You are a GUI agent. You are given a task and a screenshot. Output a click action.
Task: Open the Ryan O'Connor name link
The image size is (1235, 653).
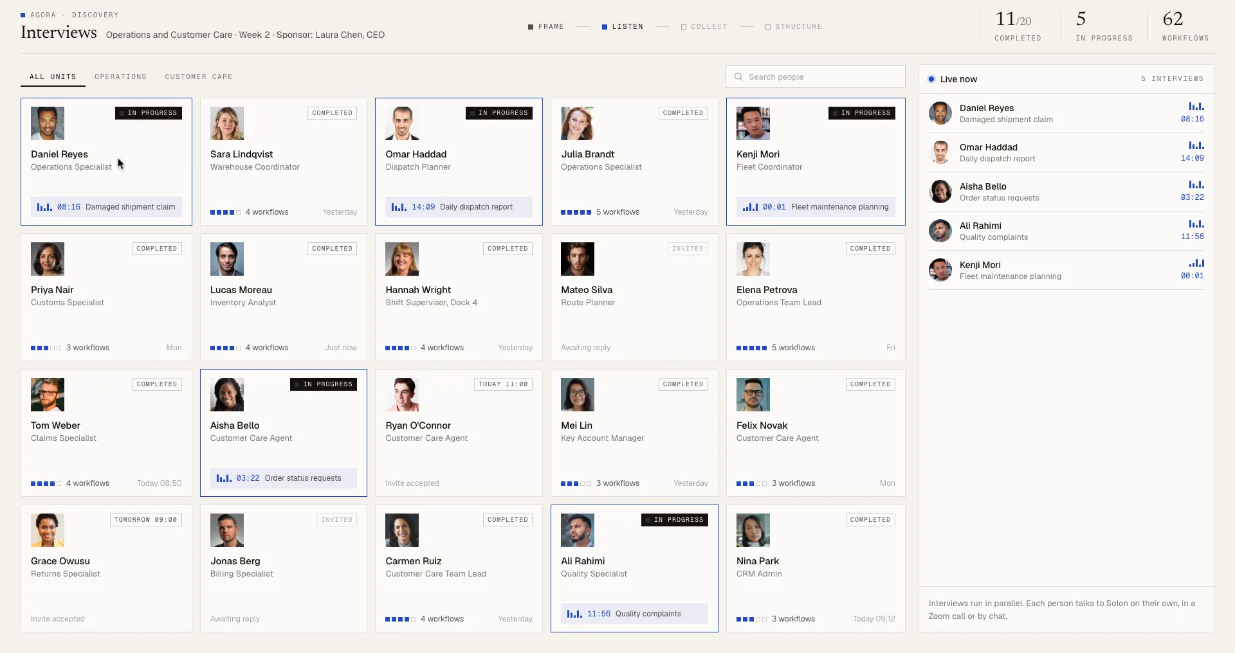click(418, 425)
